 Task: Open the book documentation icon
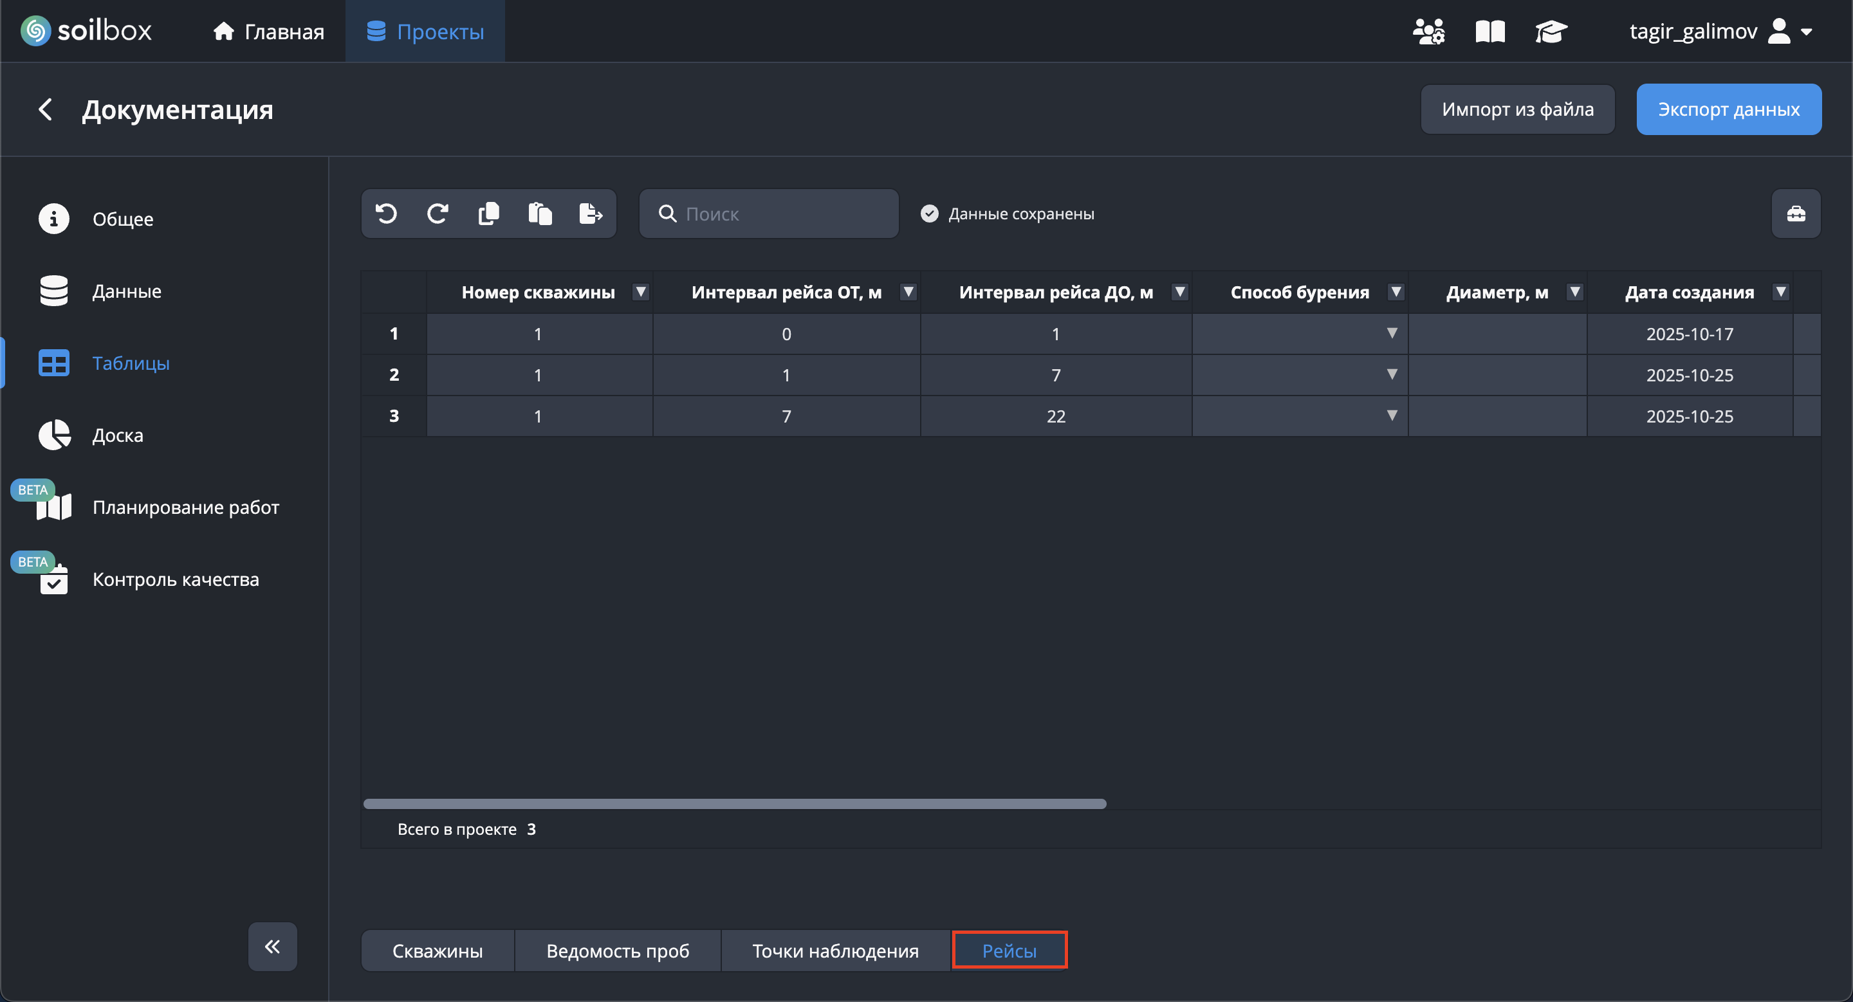pos(1489,32)
